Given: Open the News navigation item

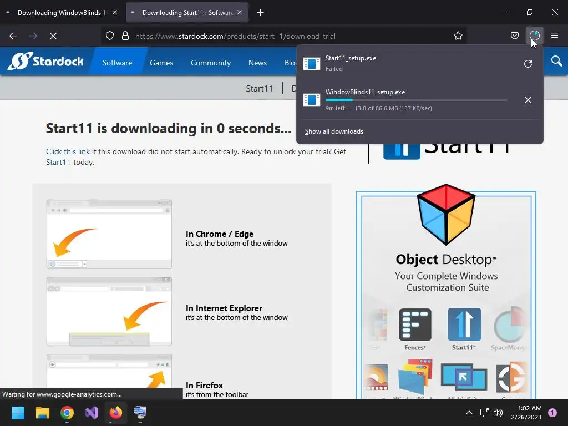Looking at the screenshot, I should pos(257,63).
